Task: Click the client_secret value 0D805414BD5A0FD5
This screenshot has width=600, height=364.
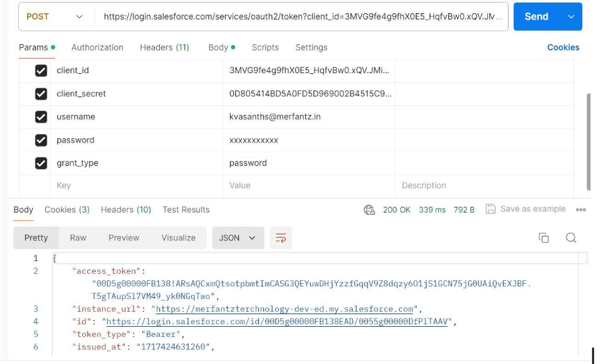Action: coord(310,94)
